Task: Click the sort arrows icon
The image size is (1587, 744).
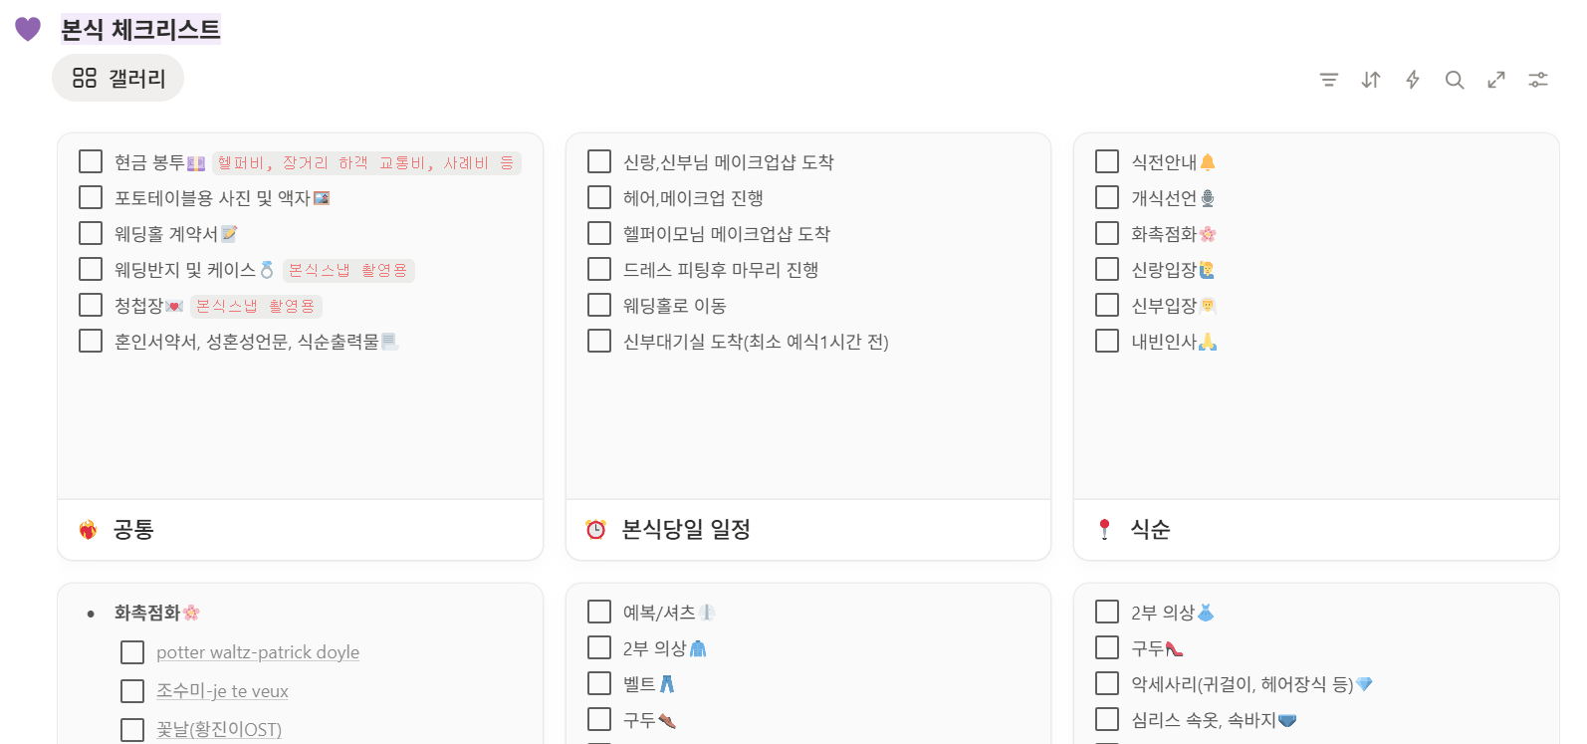Action: (1370, 80)
